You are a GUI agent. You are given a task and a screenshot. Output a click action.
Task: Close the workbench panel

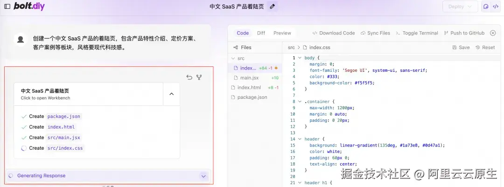493,33
